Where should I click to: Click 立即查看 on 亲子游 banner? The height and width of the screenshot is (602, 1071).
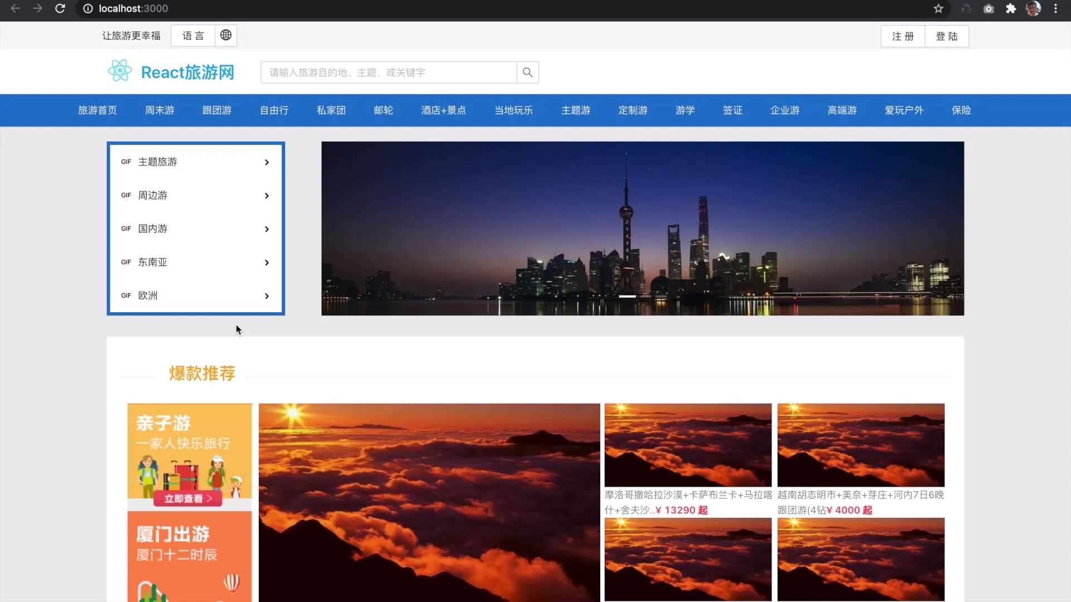(188, 498)
